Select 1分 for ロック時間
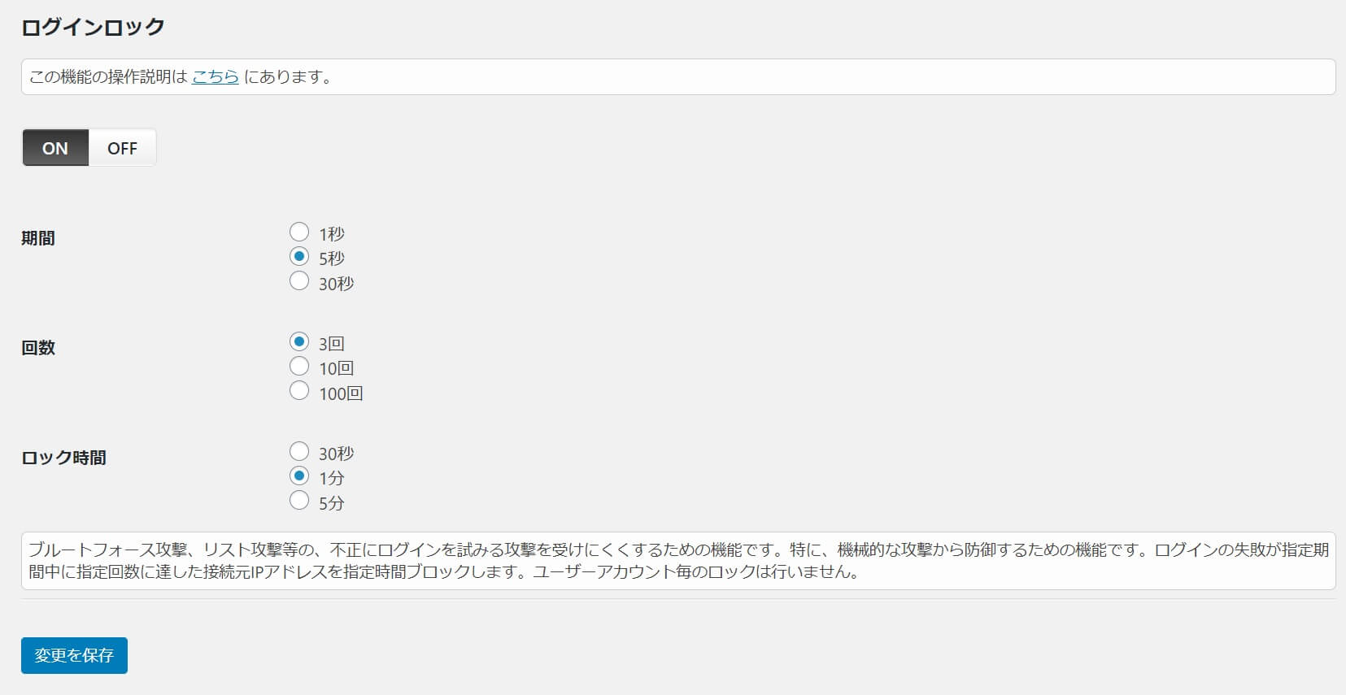Screen dimensions: 1346x695 (299, 476)
